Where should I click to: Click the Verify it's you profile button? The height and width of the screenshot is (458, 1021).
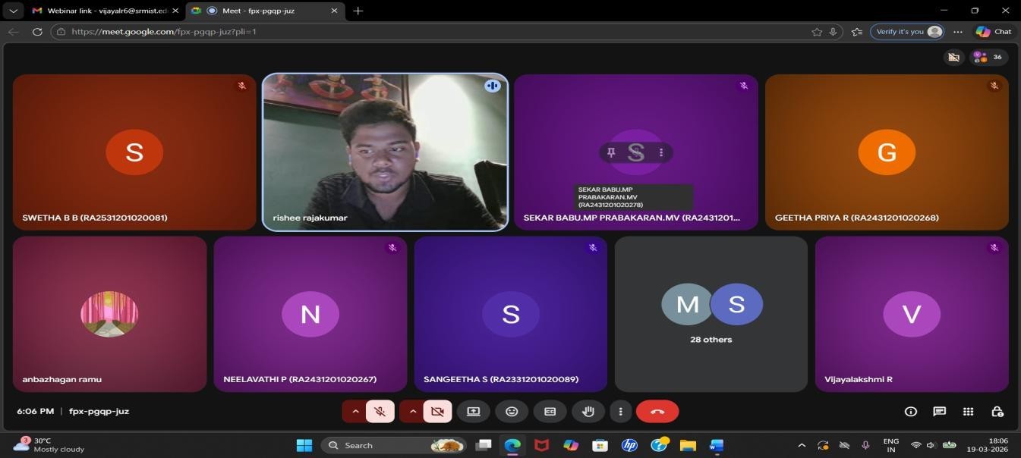[x=907, y=31]
